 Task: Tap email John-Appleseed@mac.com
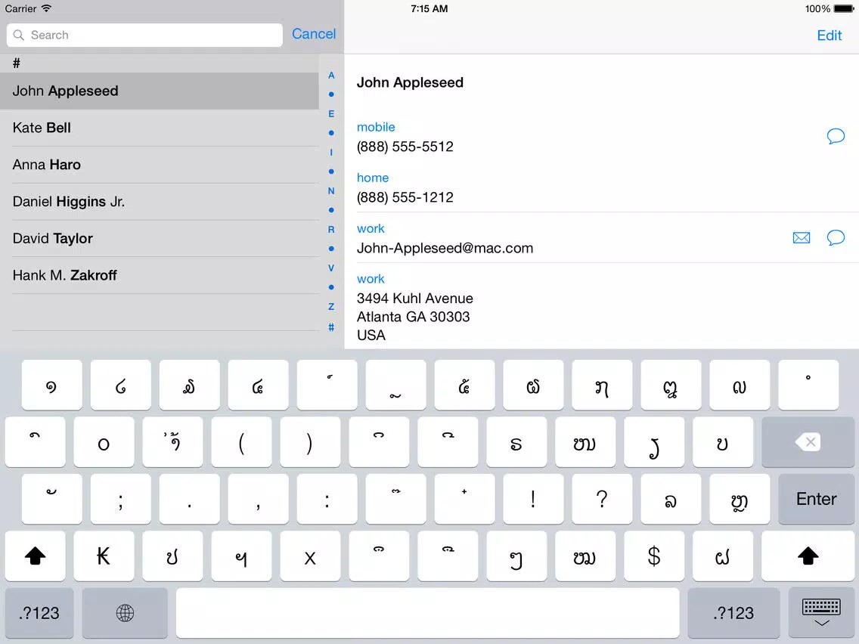click(445, 248)
